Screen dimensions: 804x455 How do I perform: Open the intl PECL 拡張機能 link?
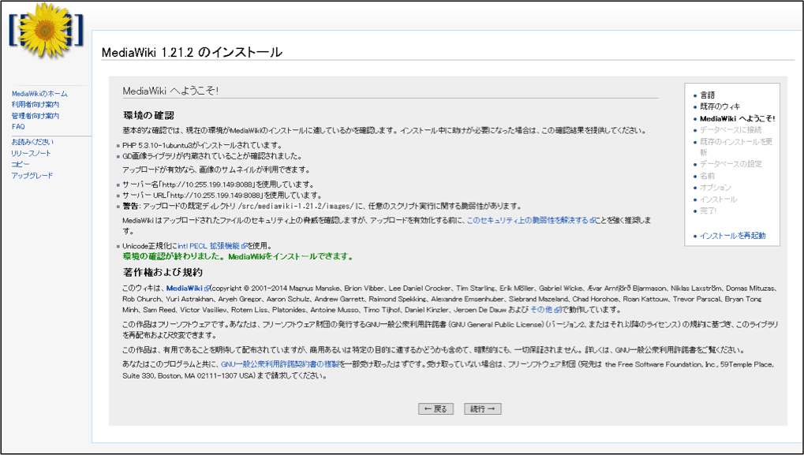tap(208, 246)
